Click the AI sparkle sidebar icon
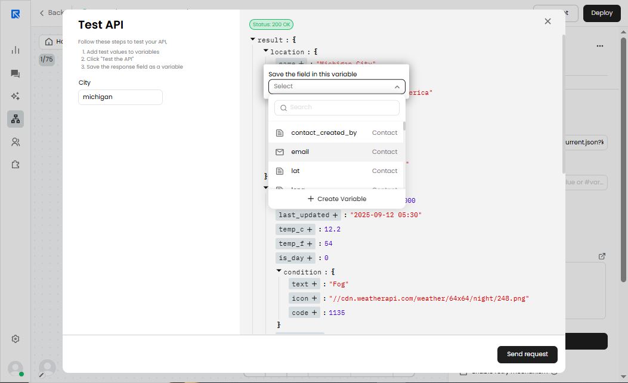The width and height of the screenshot is (628, 383). 16,96
